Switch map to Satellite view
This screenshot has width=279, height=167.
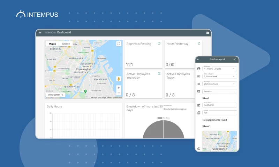click(66, 44)
